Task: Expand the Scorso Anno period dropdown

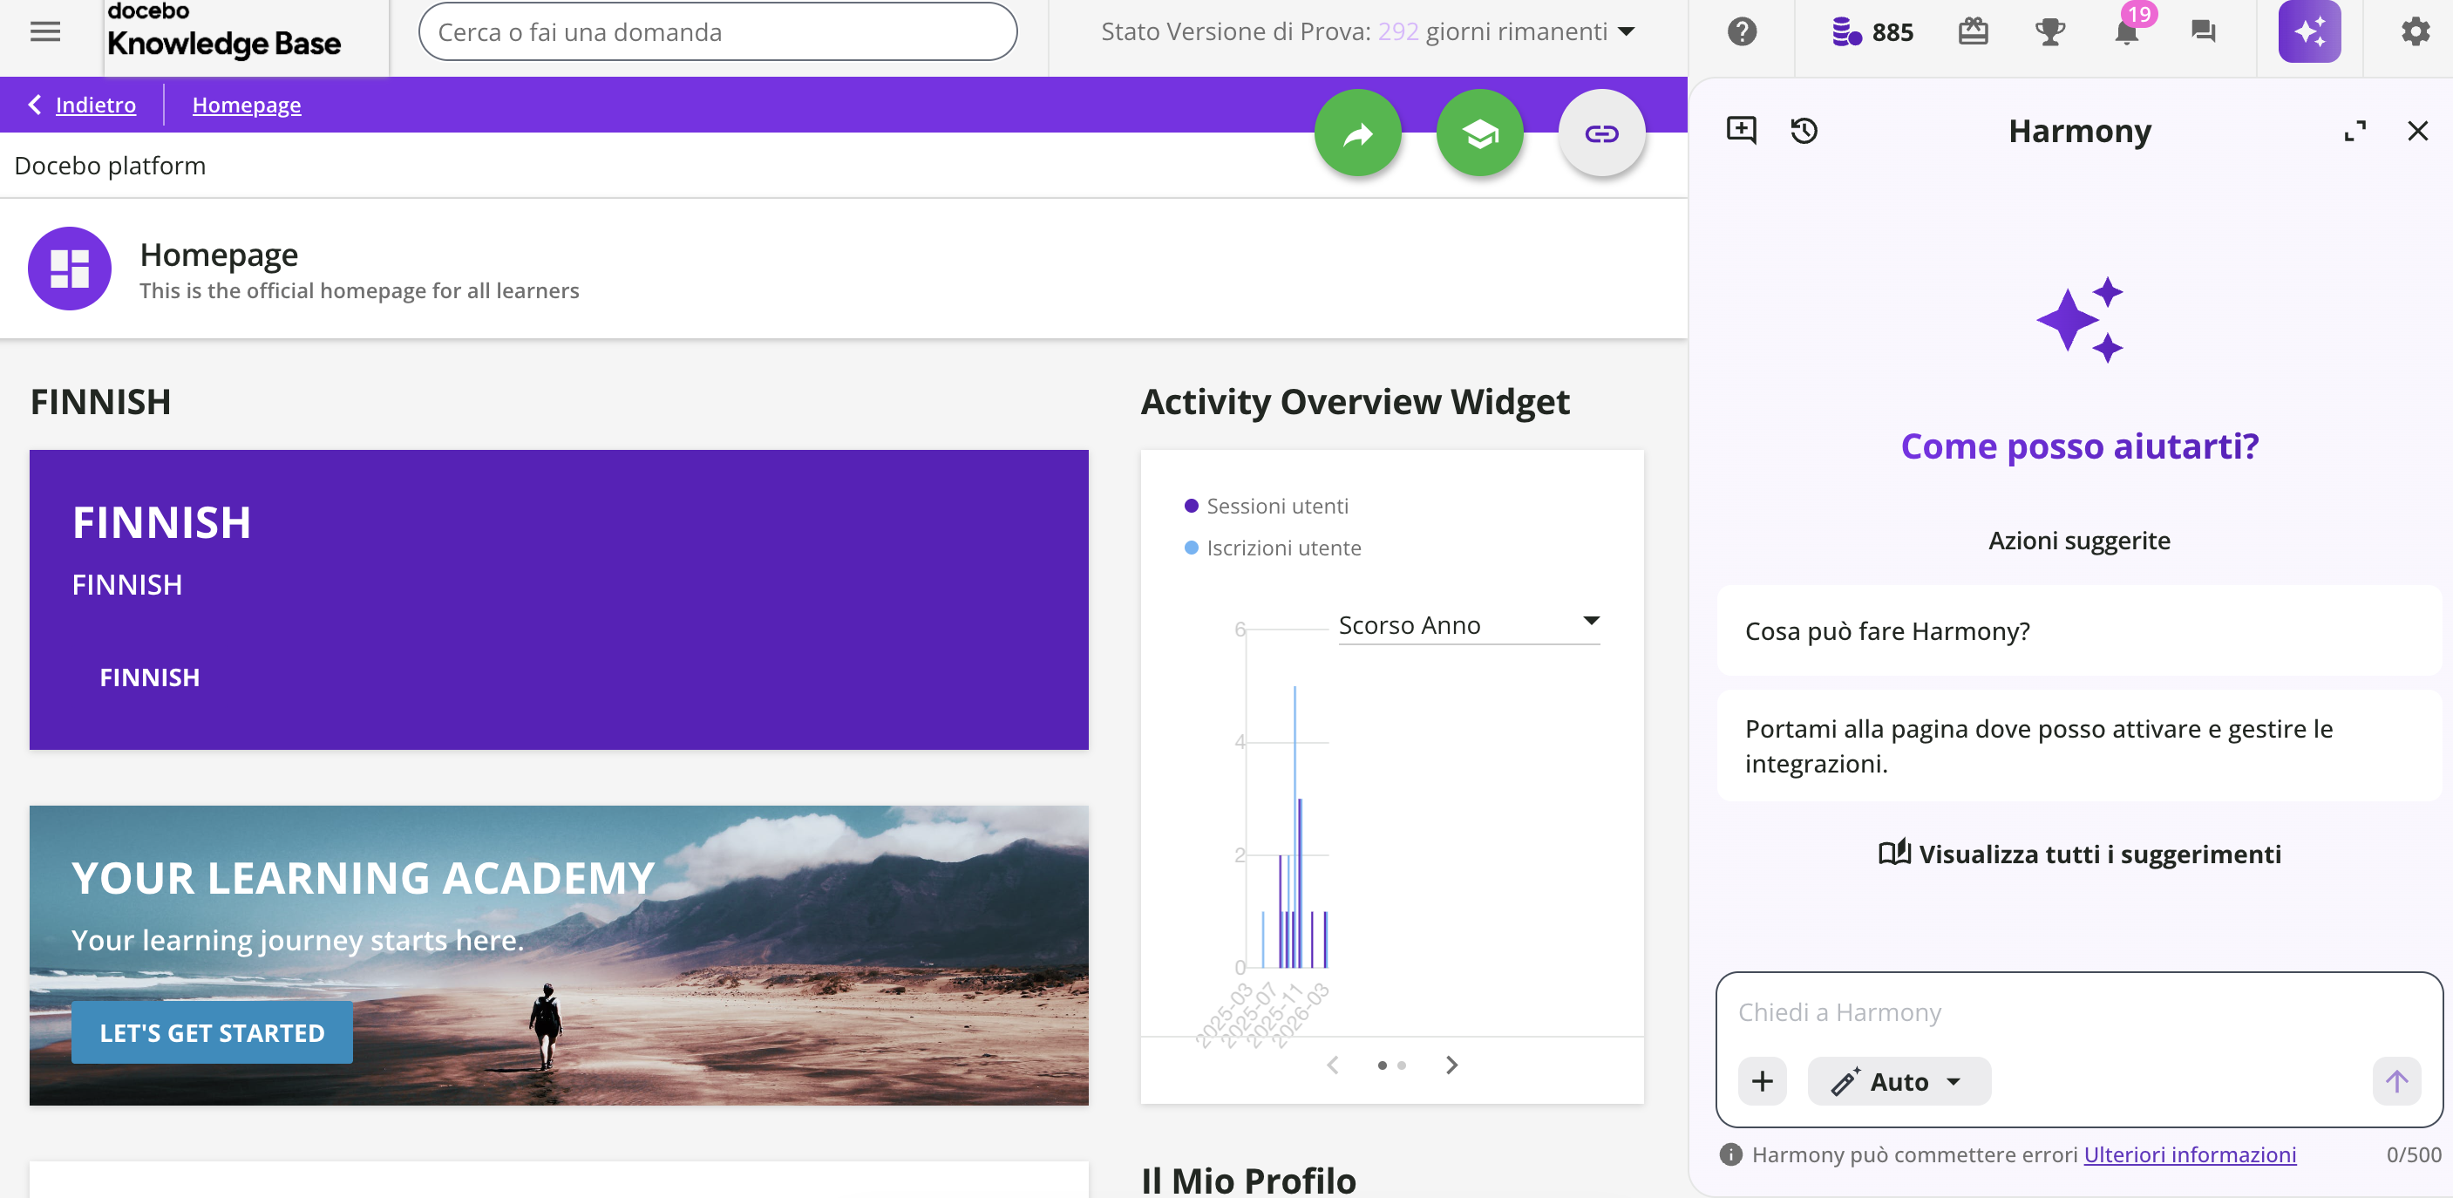Action: [1468, 624]
